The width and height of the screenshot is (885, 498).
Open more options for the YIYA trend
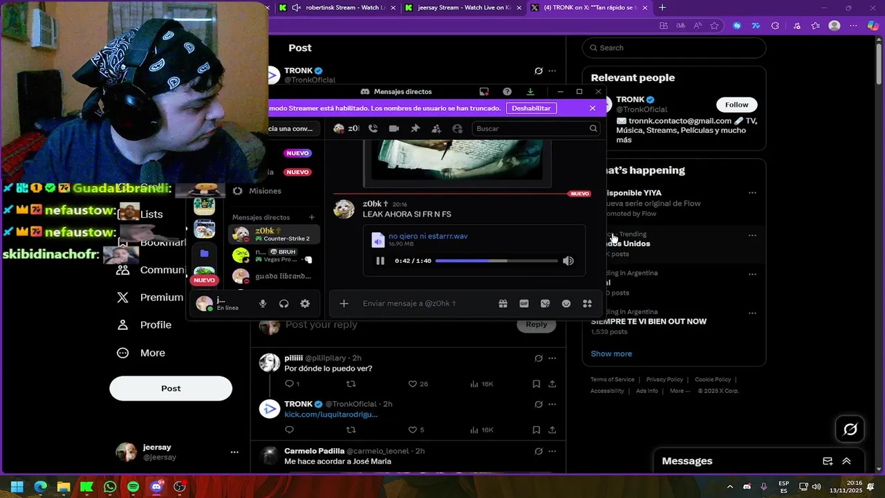coord(752,193)
